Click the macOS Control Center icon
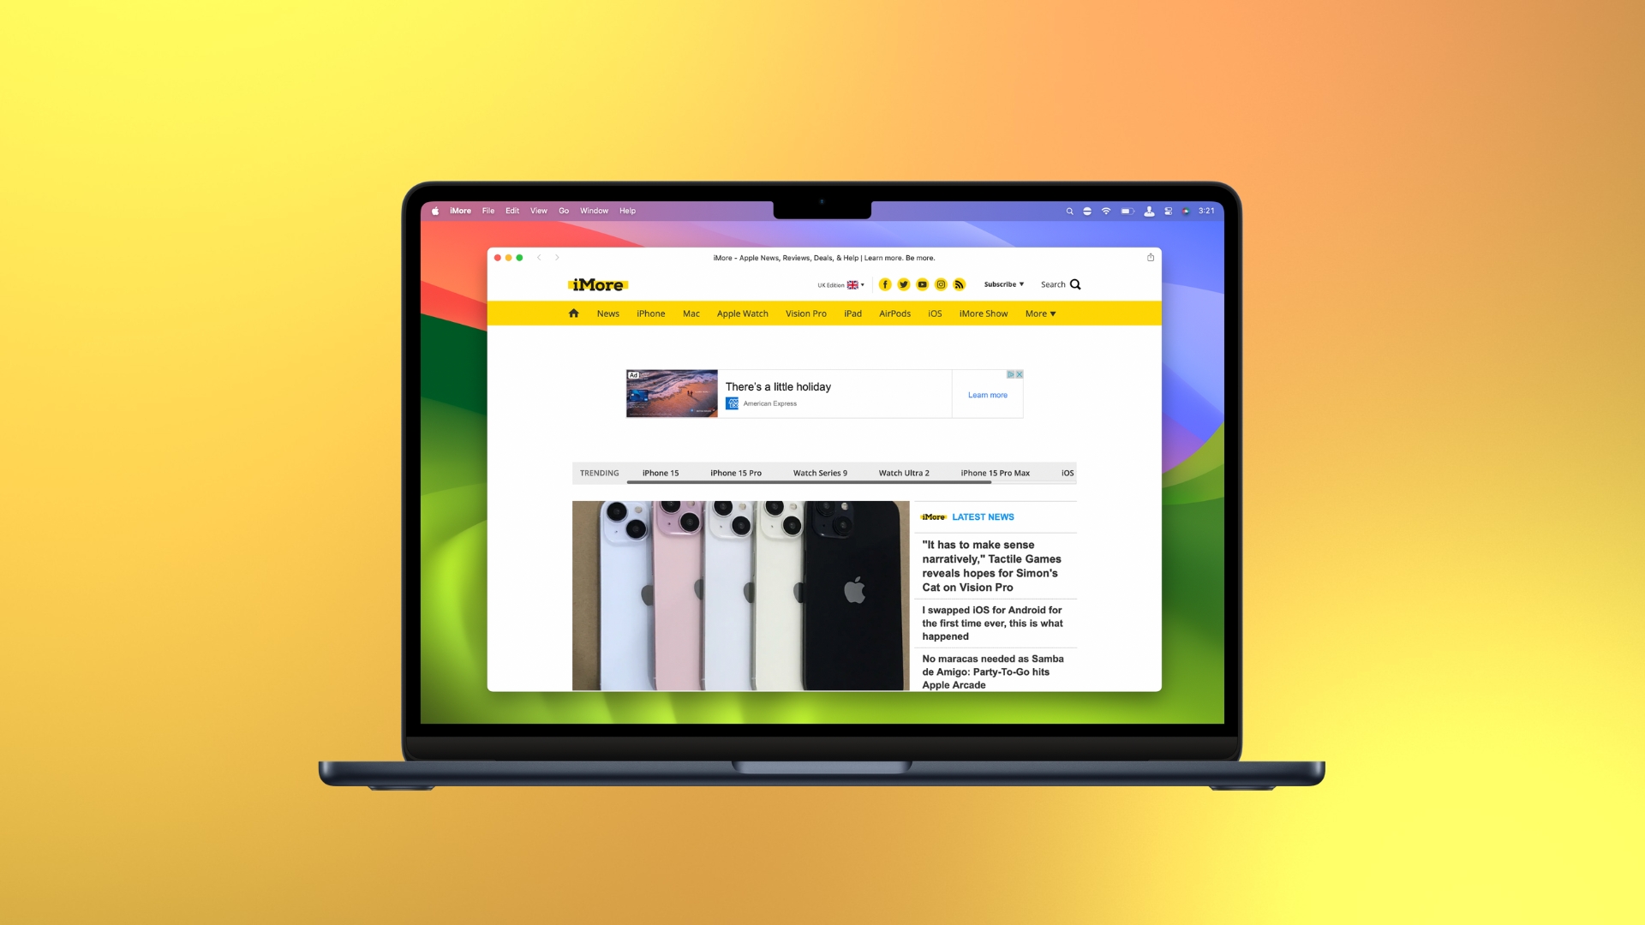This screenshot has width=1645, height=925. click(x=1169, y=212)
